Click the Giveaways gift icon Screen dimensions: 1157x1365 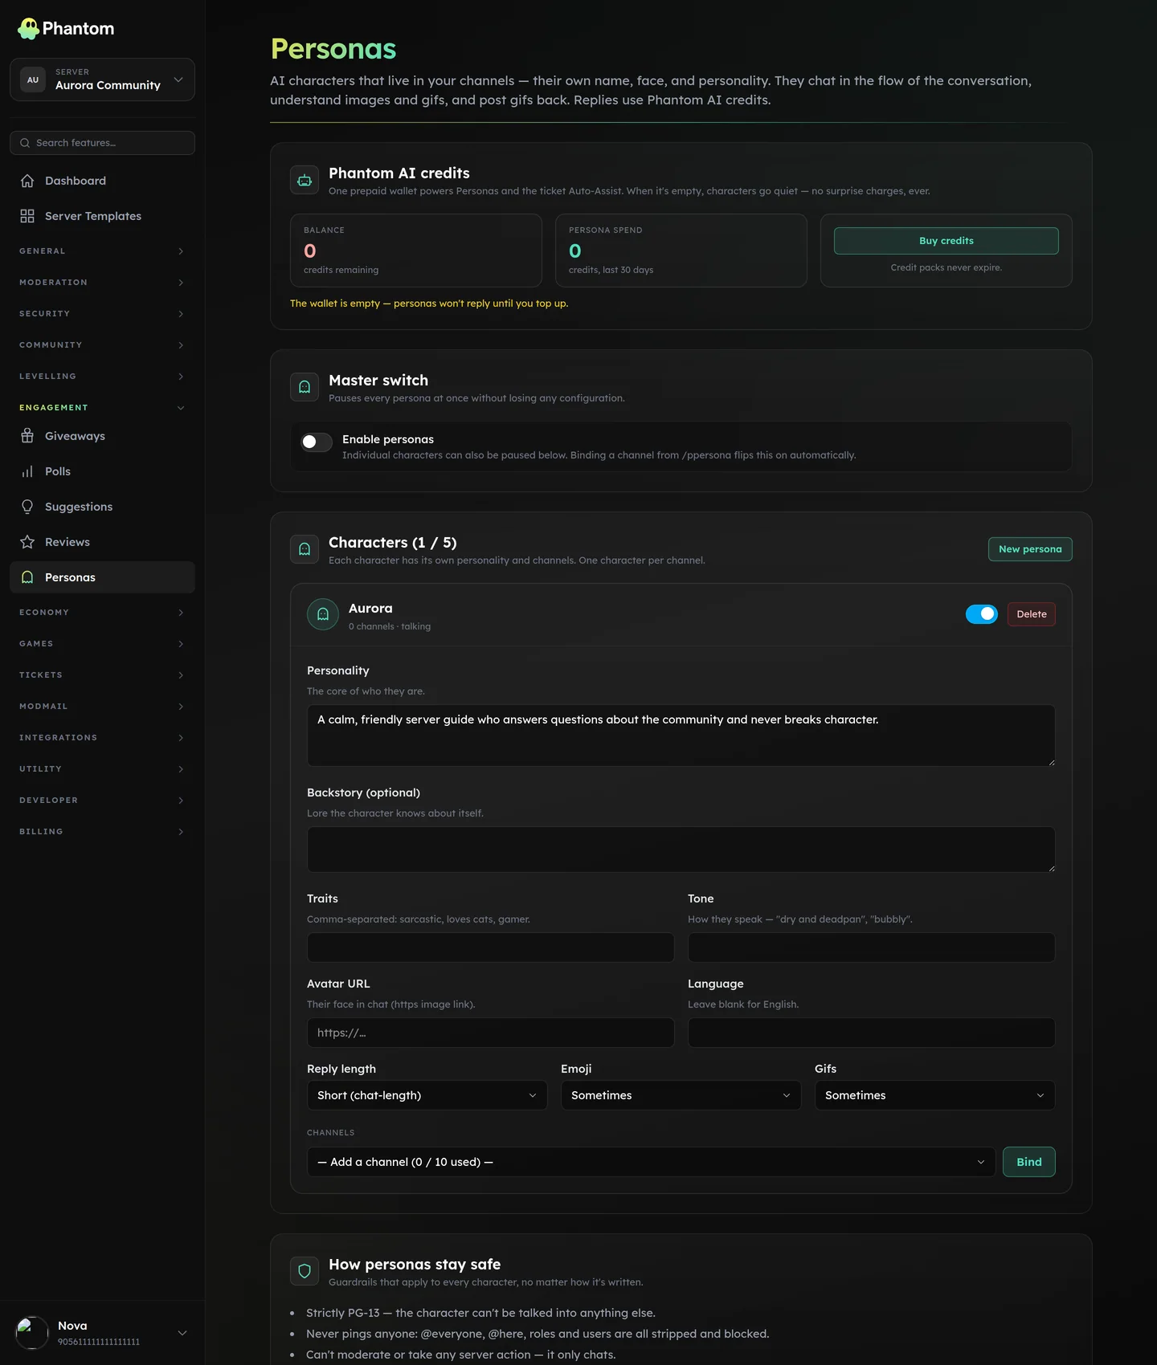pos(27,436)
